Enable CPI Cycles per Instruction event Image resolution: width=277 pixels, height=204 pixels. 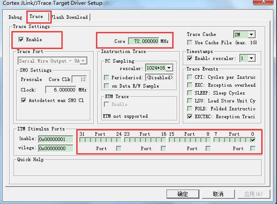189,77
